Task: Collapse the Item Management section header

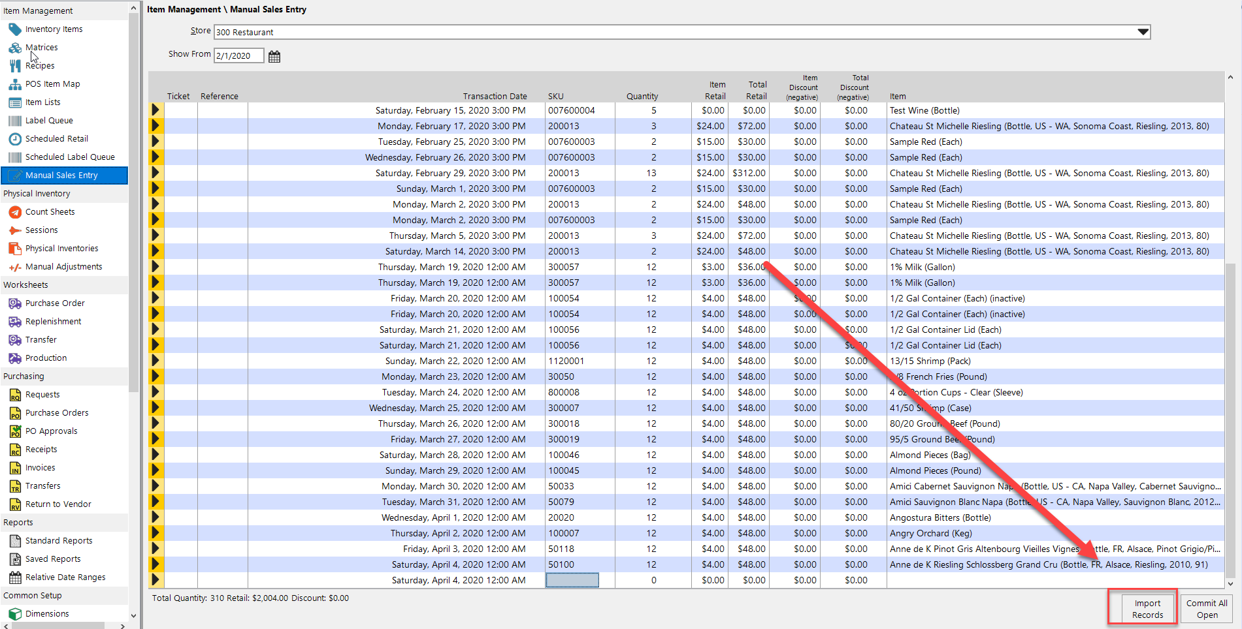Action: click(x=64, y=10)
